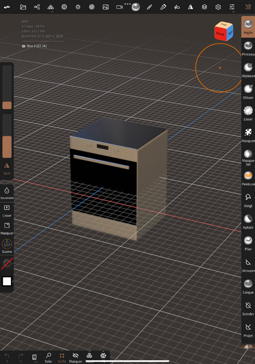Select the Argile clay tool

point(248,26)
